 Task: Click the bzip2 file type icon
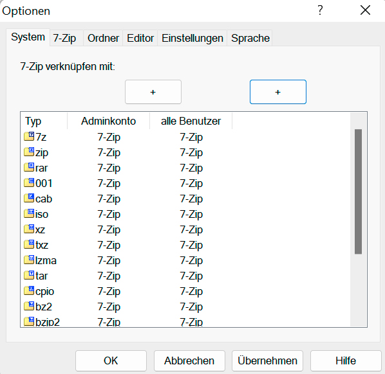click(29, 321)
